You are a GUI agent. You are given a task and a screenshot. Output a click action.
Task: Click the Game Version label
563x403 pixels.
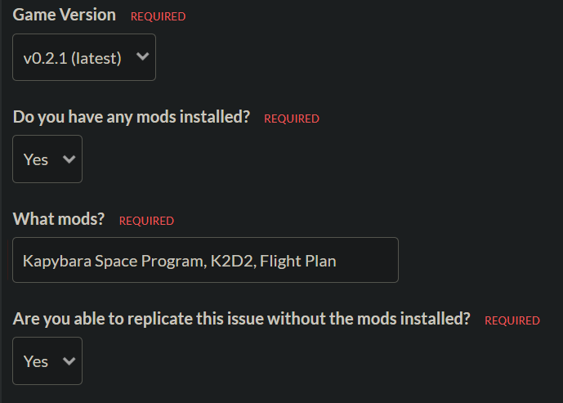tap(65, 15)
